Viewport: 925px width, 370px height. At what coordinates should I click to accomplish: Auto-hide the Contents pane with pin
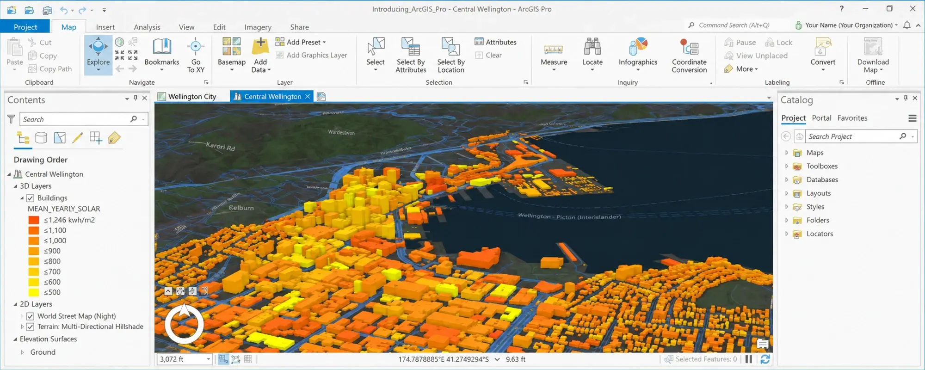pos(136,98)
